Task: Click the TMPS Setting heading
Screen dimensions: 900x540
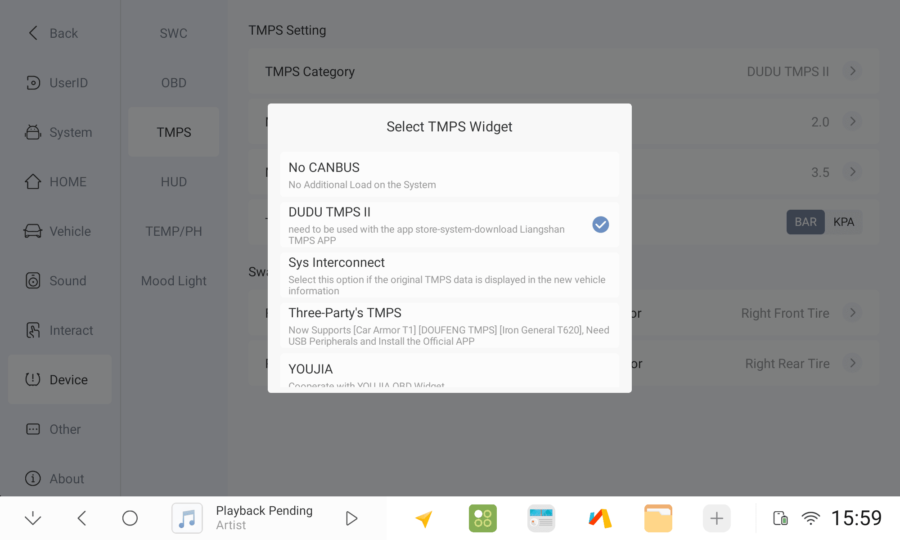Action: pyautogui.click(x=287, y=30)
